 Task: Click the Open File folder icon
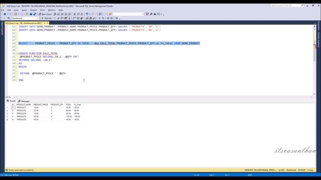[27, 14]
